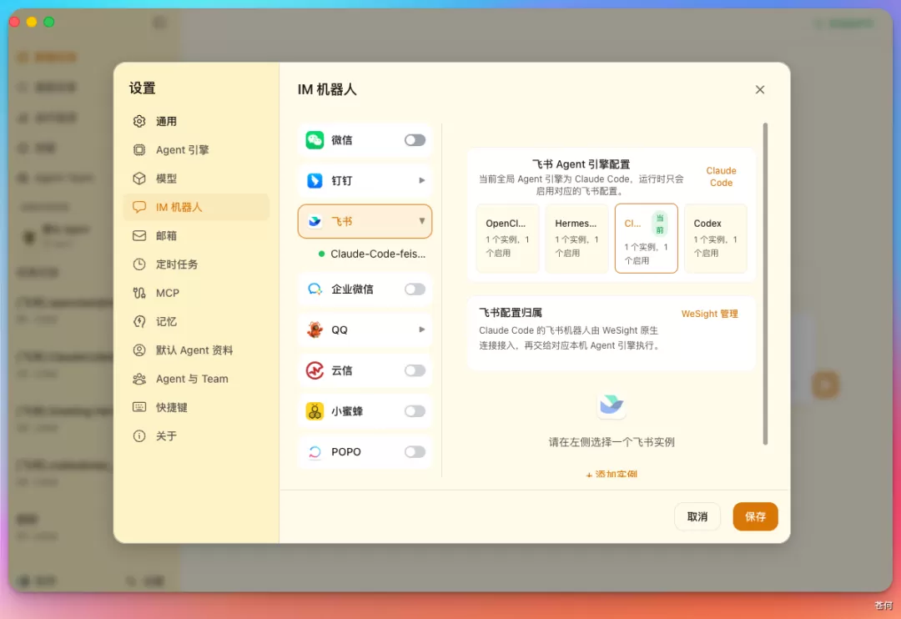Click the green macOS zoom button

(x=49, y=22)
